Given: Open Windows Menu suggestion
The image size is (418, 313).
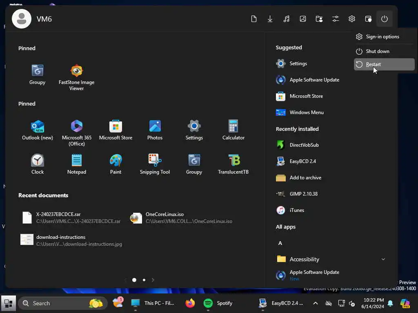Looking at the screenshot, I should tap(300, 112).
